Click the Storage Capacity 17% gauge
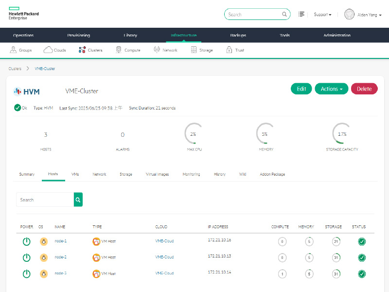 342,133
